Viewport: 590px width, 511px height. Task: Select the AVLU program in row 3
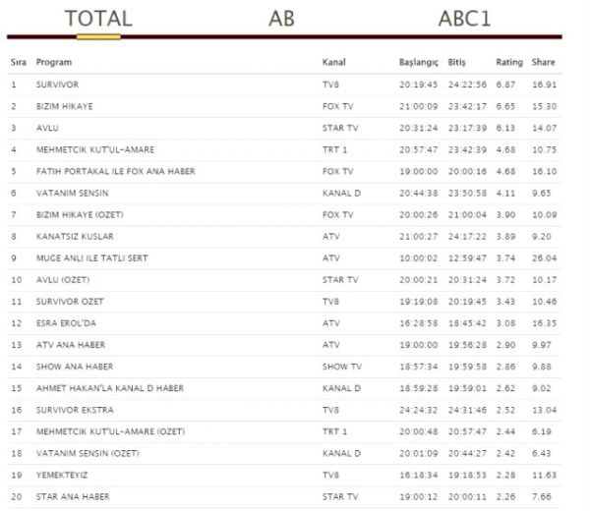coord(47,128)
